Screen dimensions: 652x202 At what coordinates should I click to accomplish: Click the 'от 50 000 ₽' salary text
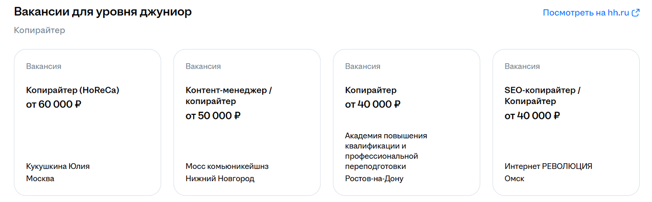[213, 116]
